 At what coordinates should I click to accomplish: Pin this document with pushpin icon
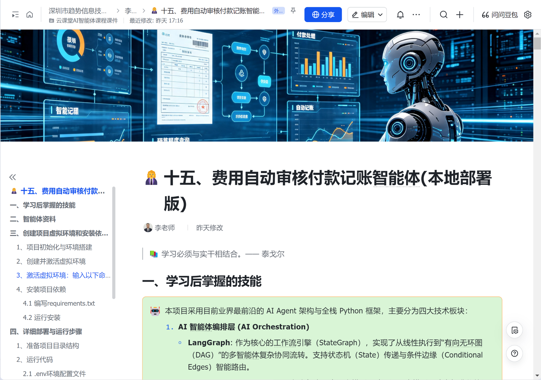[293, 11]
